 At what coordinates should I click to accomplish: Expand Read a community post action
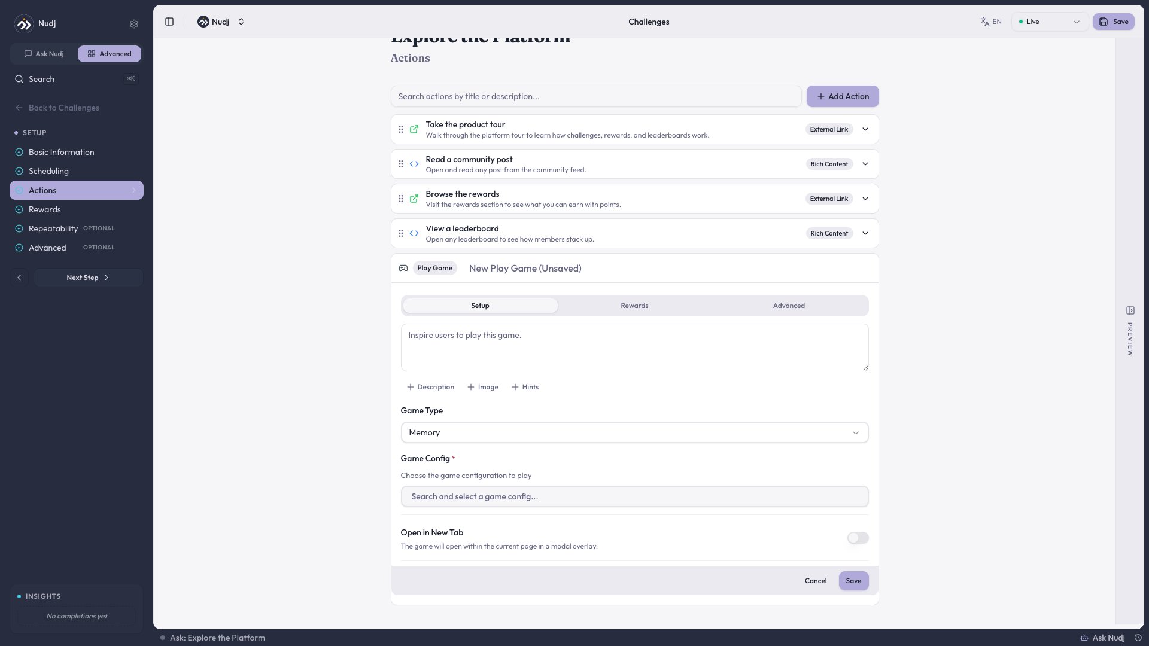coord(865,164)
